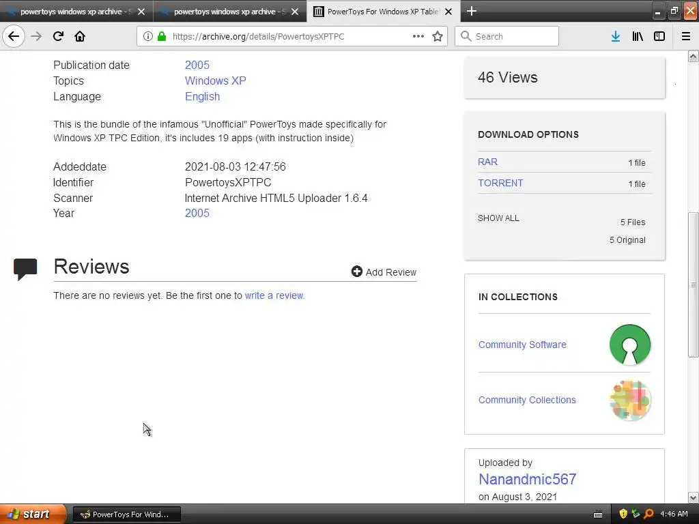Close the PowerToys For Windows XP tab
The width and height of the screenshot is (699, 524).
[x=449, y=12]
